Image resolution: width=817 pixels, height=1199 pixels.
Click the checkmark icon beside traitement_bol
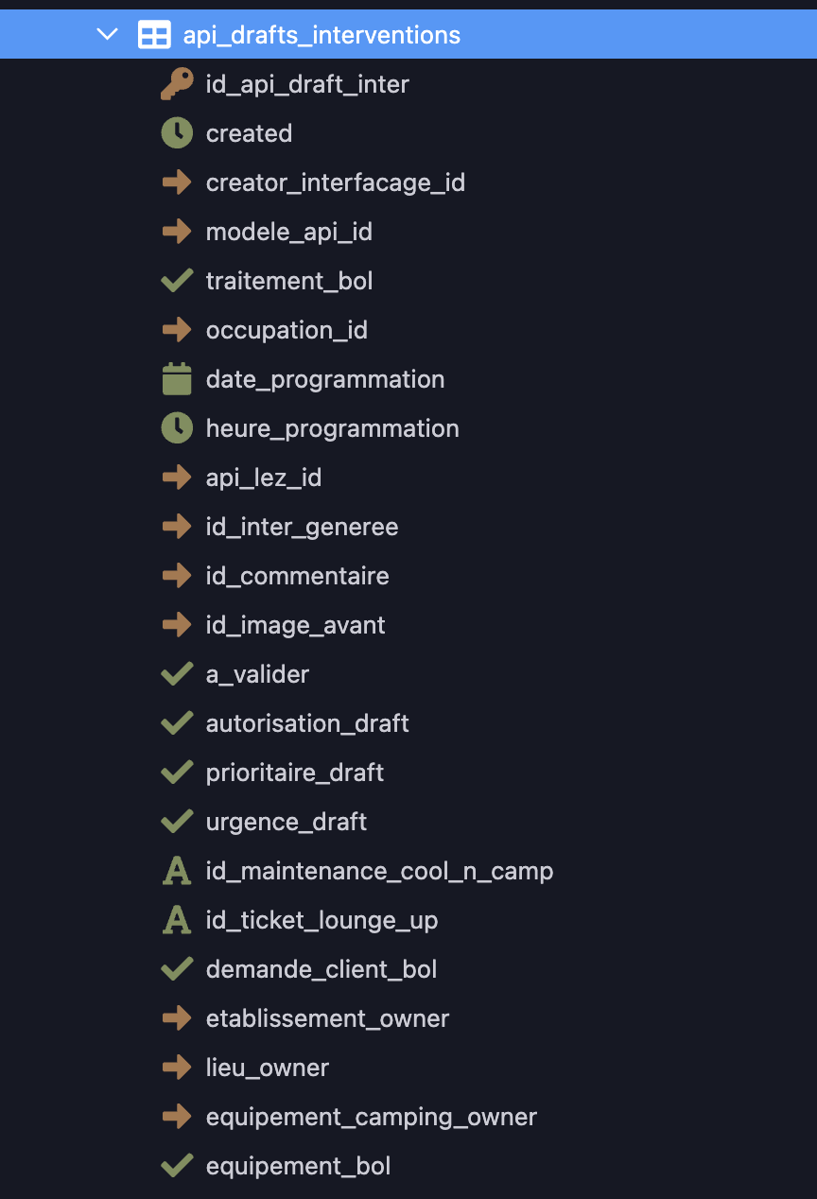(x=177, y=281)
